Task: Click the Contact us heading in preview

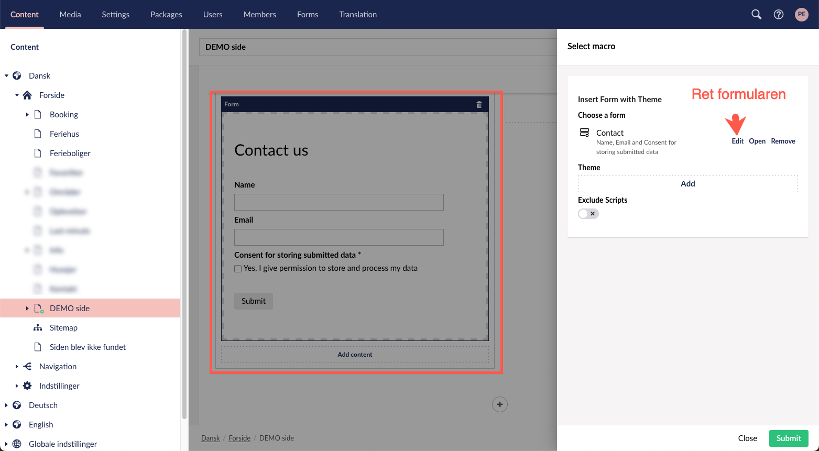Action: 271,150
